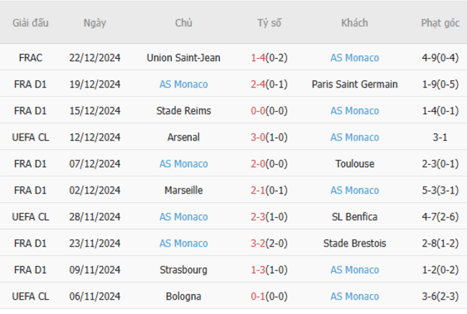Select the FRAC league label
This screenshot has height=314, width=467.
(x=30, y=57)
